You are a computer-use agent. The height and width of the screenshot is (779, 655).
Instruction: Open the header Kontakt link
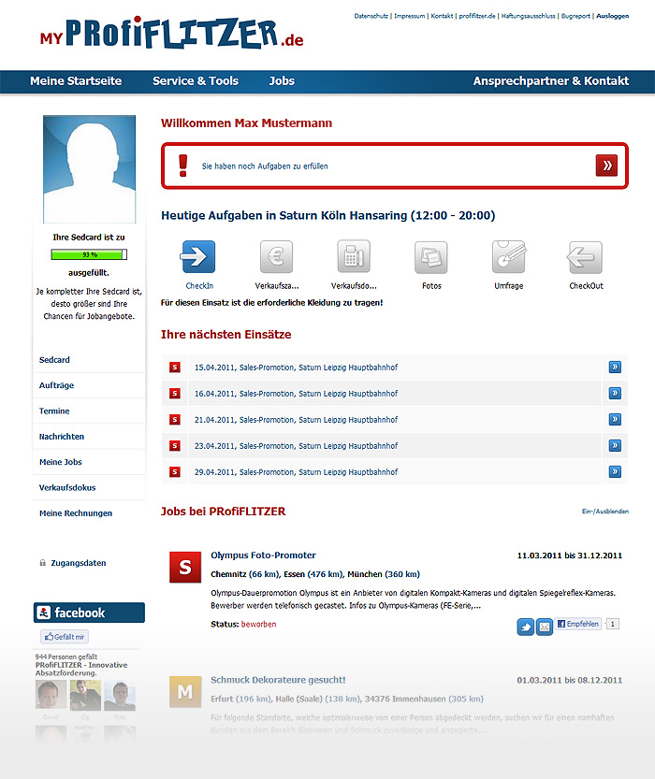442,16
